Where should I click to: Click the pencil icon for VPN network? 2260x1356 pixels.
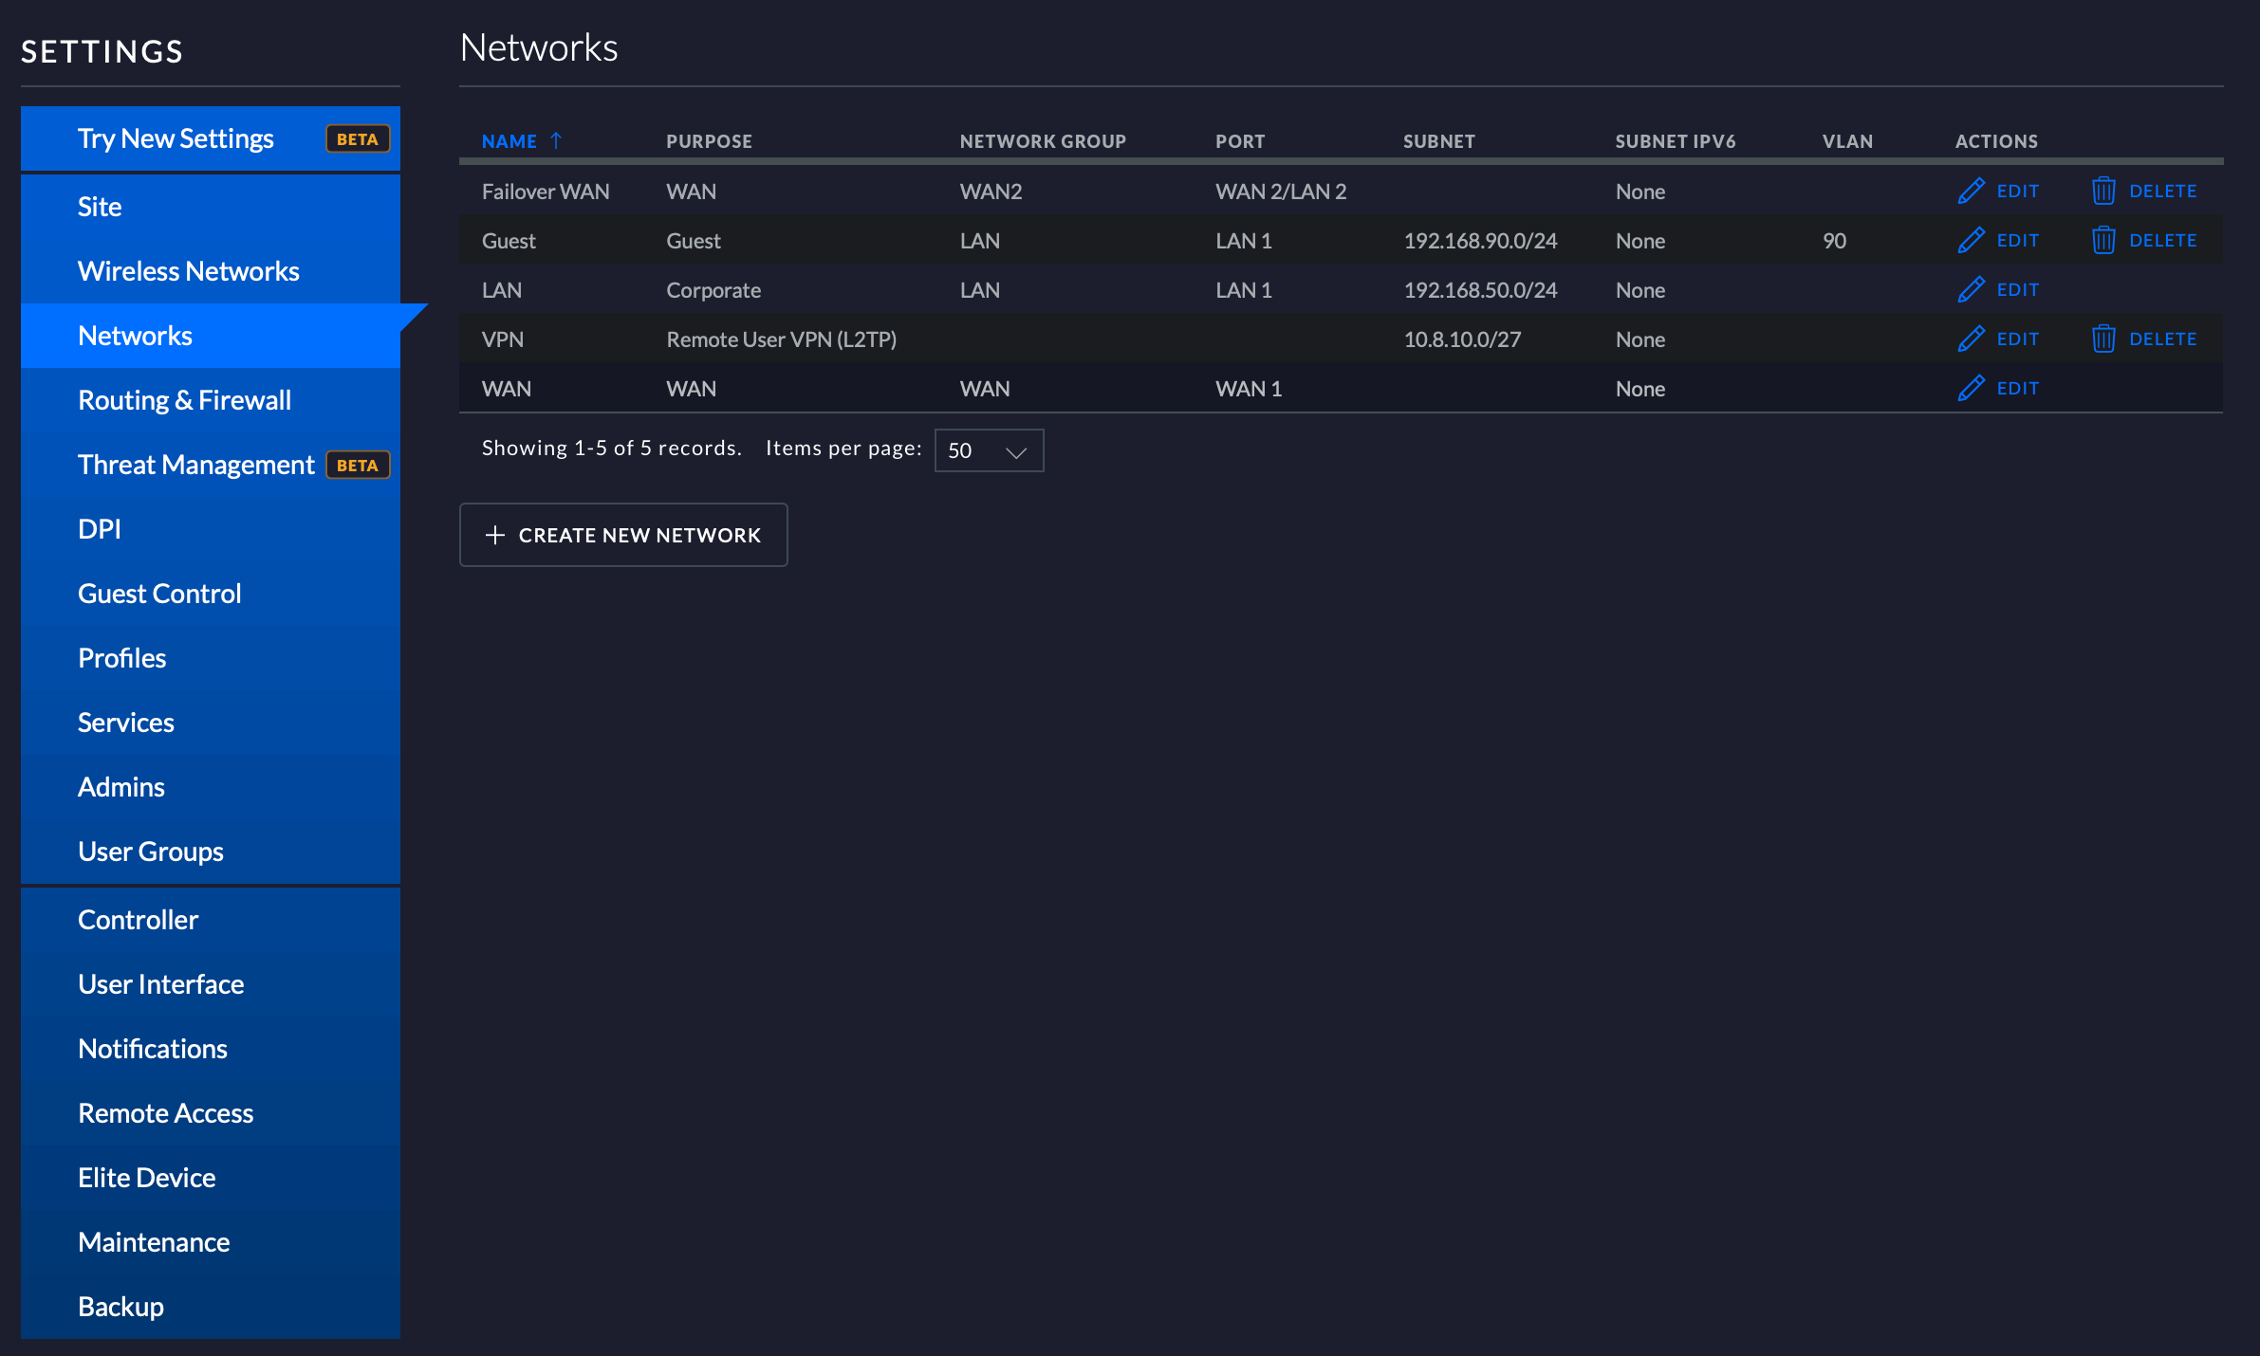tap(1971, 339)
